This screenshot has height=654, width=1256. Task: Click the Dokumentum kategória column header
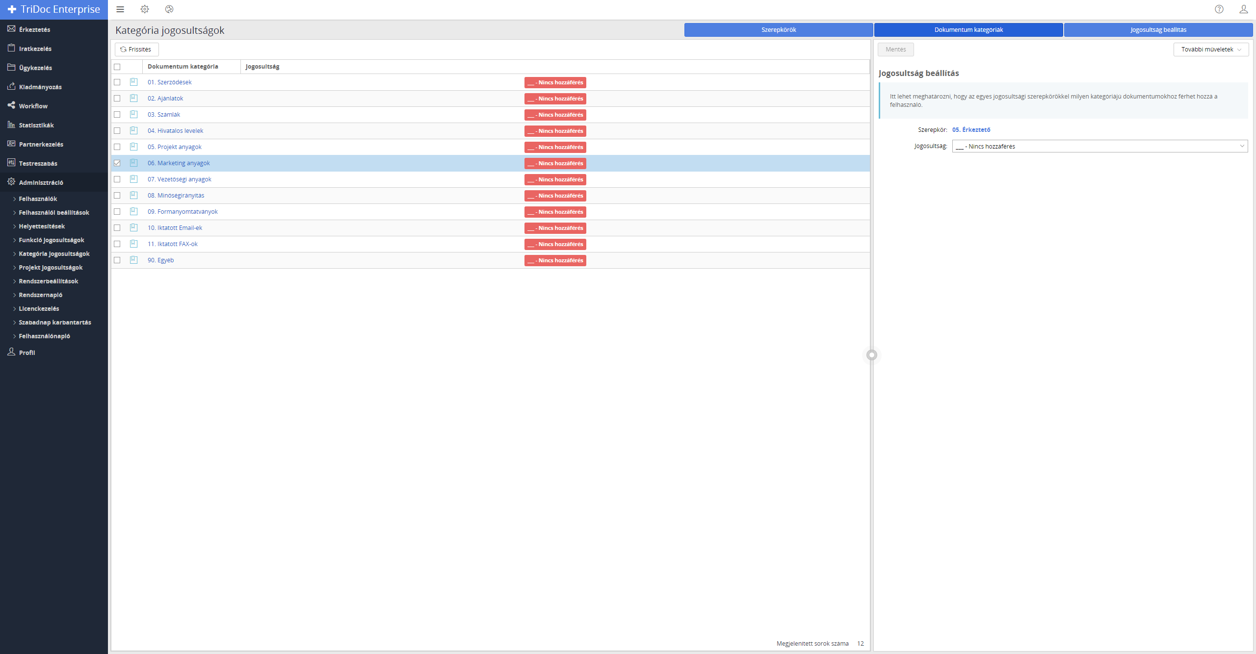183,67
